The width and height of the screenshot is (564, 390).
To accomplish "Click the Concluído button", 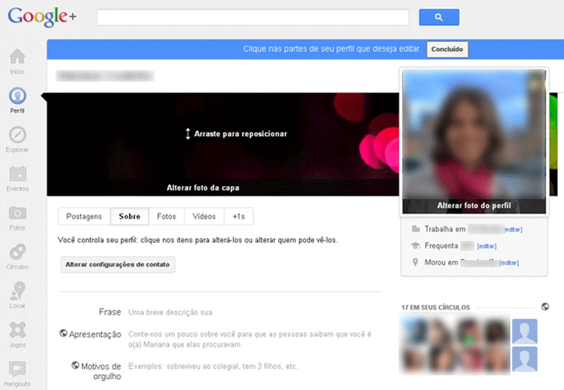I will tap(447, 49).
